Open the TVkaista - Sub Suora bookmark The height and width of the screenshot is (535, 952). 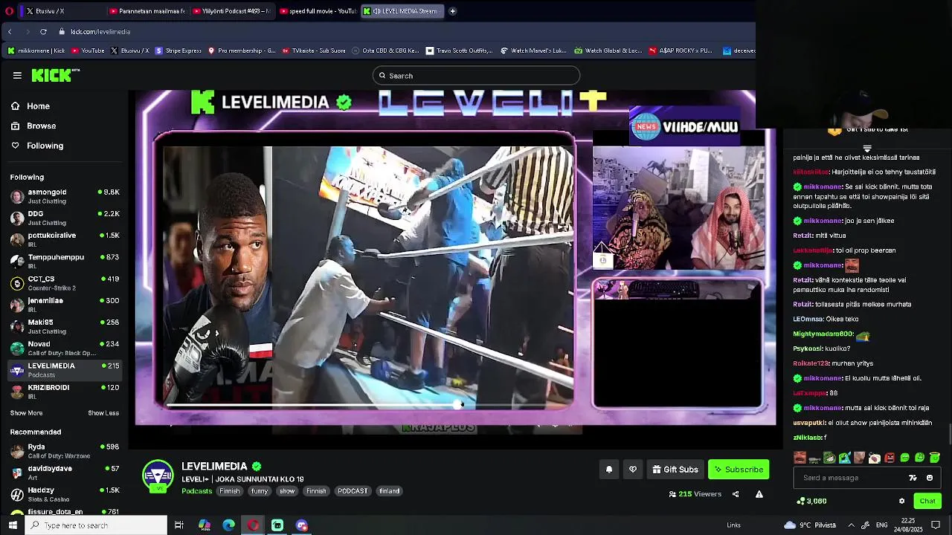[313, 51]
